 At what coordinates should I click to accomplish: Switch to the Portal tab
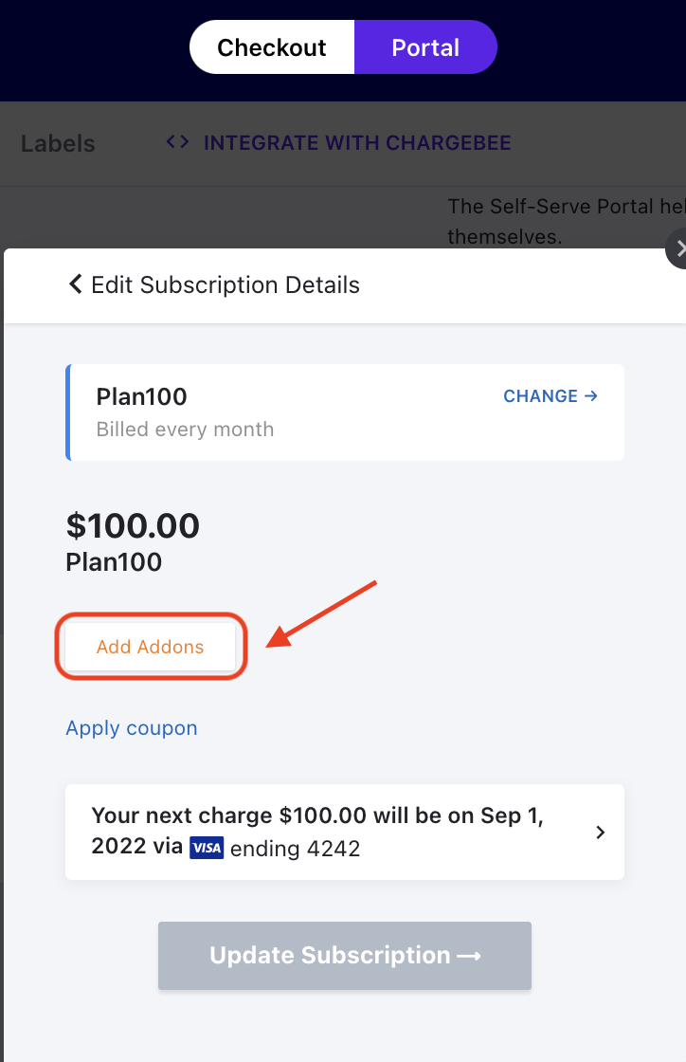[x=425, y=47]
